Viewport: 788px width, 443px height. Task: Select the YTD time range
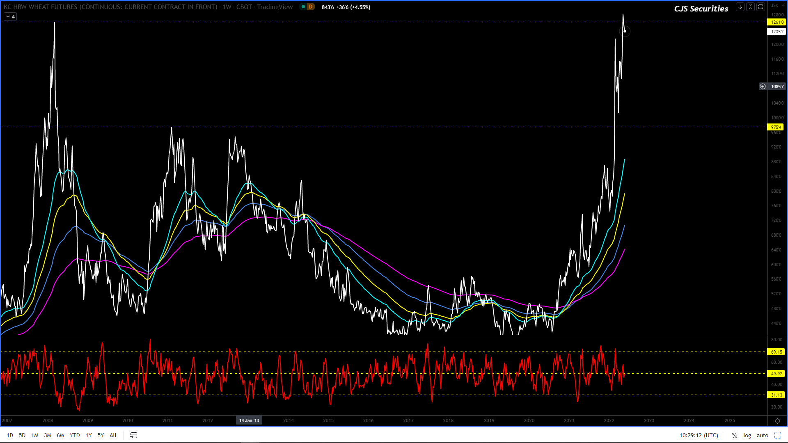[74, 435]
